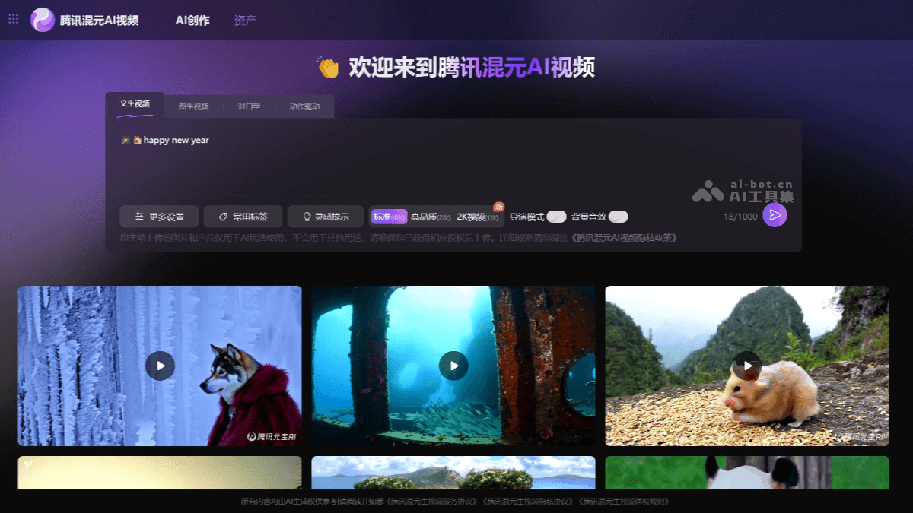Screen dimensions: 913x513
Task: Switch to the 动作驱动 tab
Action: coord(303,106)
